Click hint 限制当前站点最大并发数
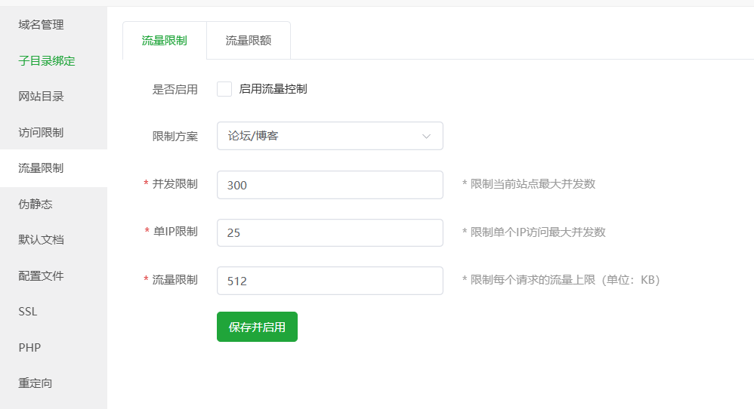This screenshot has height=409, width=754. pyautogui.click(x=529, y=184)
